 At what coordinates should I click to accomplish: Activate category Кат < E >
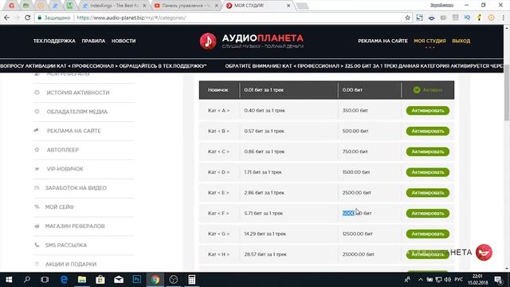tap(427, 193)
